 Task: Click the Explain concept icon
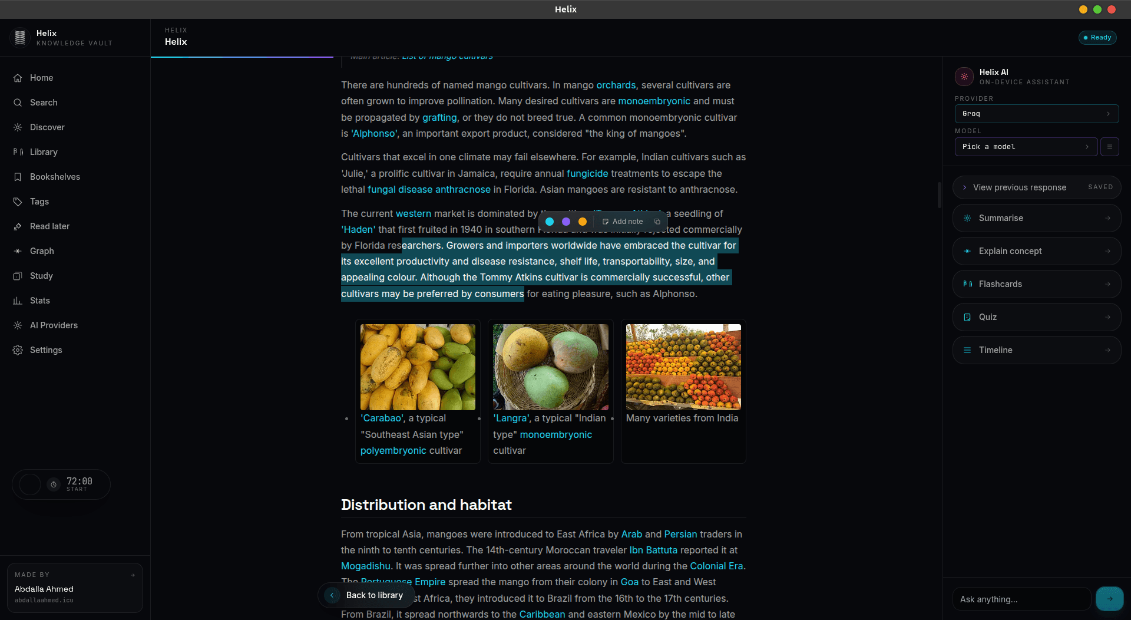(967, 251)
